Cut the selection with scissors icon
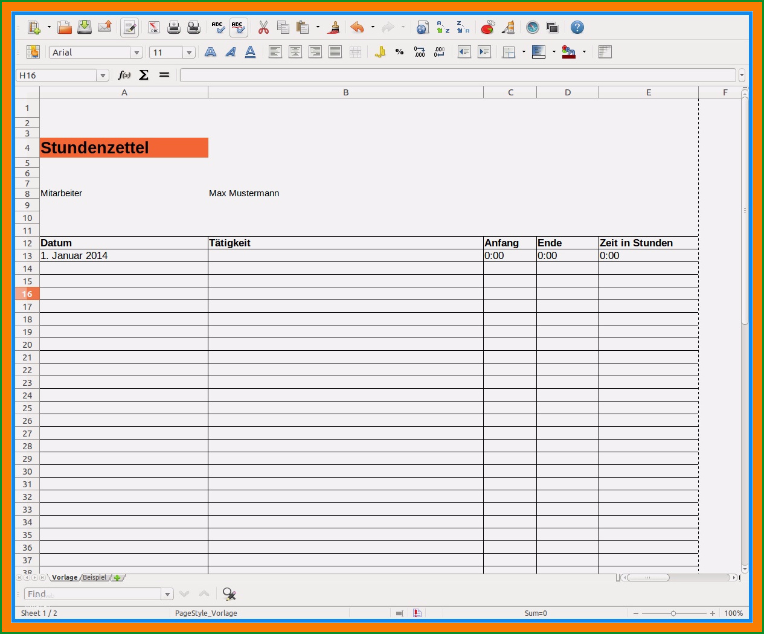 click(263, 27)
